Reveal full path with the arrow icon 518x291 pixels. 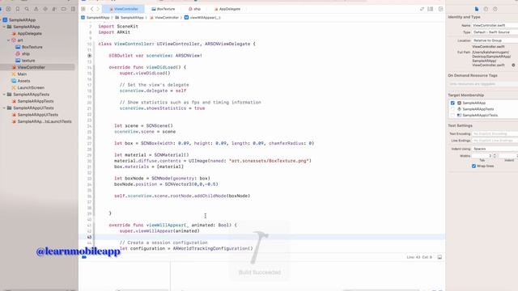click(513, 65)
